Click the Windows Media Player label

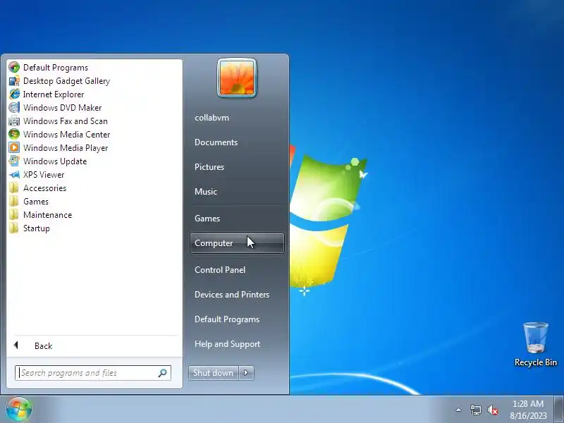coord(66,148)
